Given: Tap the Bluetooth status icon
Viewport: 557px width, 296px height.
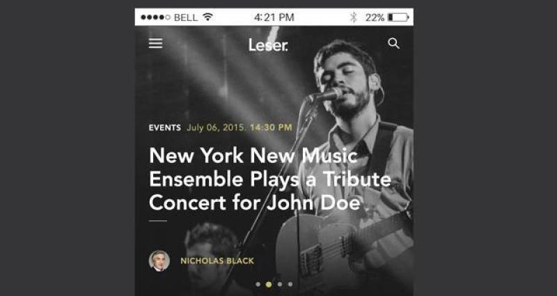Looking at the screenshot, I should 354,17.
